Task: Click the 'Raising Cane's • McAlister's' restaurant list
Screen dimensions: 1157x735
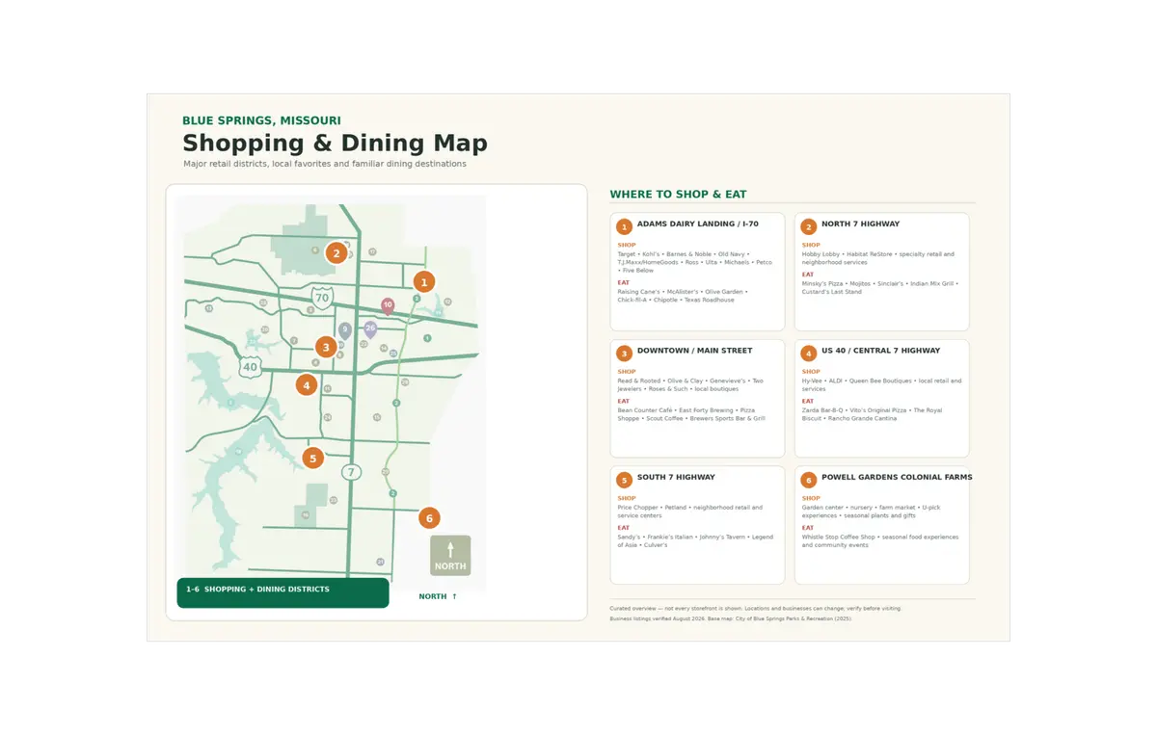Action: point(683,296)
